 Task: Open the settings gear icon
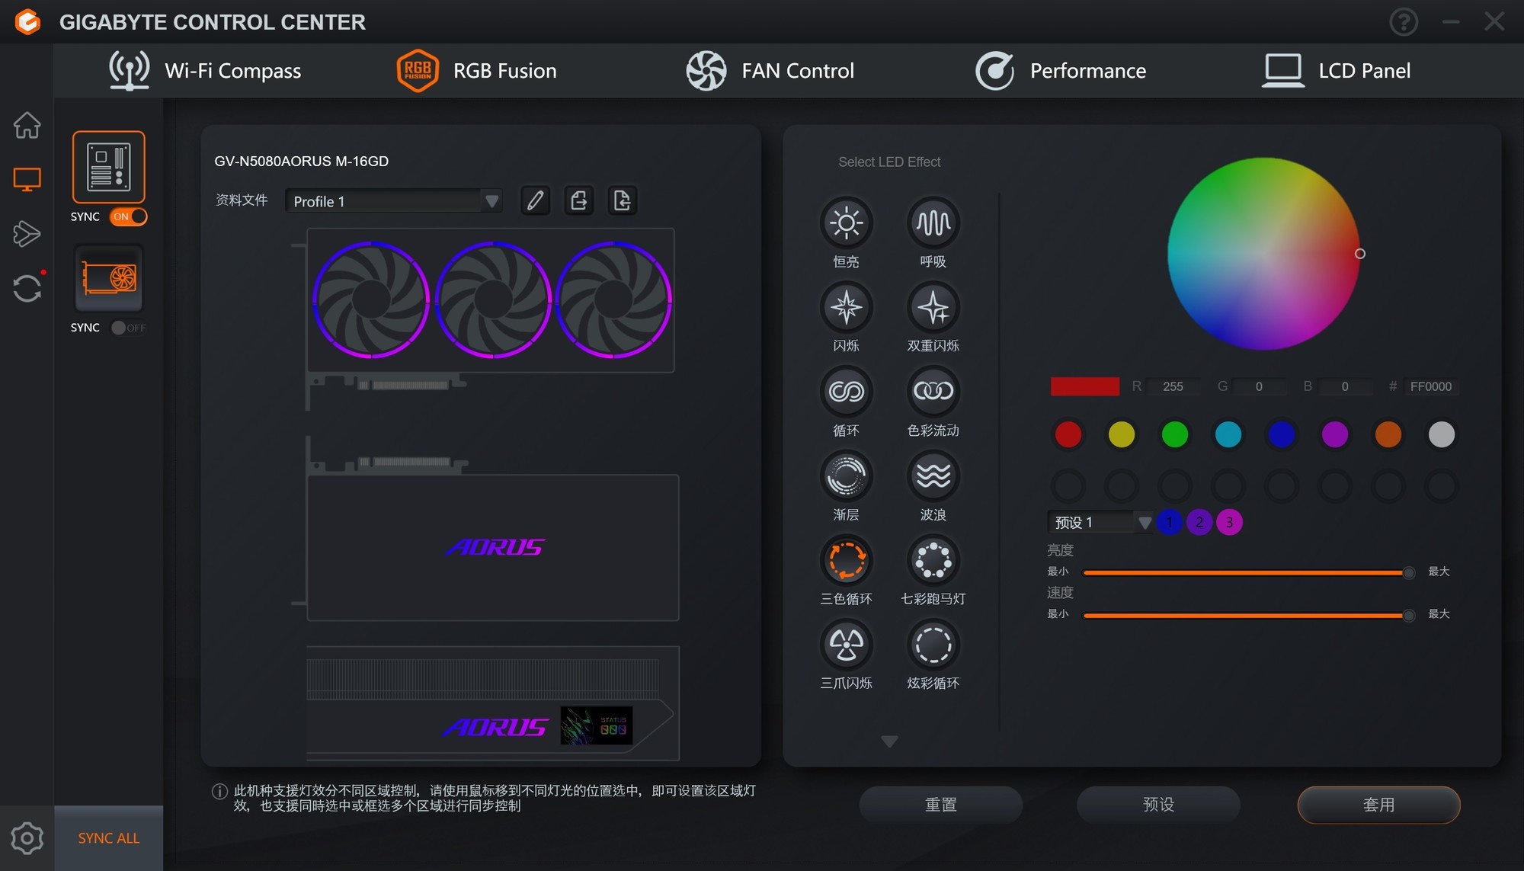[27, 838]
